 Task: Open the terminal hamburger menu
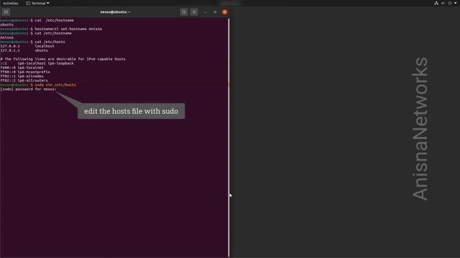pos(194,12)
